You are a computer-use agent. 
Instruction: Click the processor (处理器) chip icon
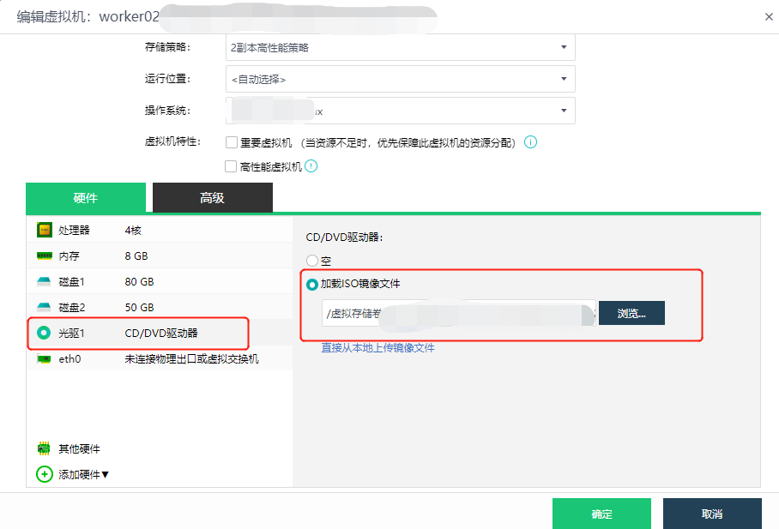click(x=45, y=230)
